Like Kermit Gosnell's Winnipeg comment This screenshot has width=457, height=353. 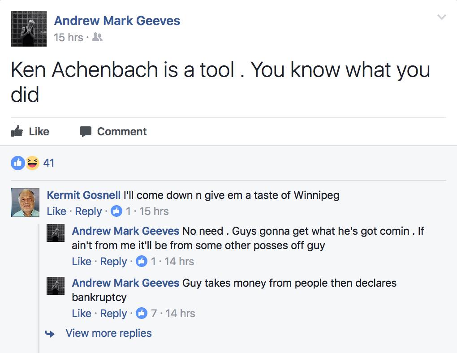coord(56,211)
